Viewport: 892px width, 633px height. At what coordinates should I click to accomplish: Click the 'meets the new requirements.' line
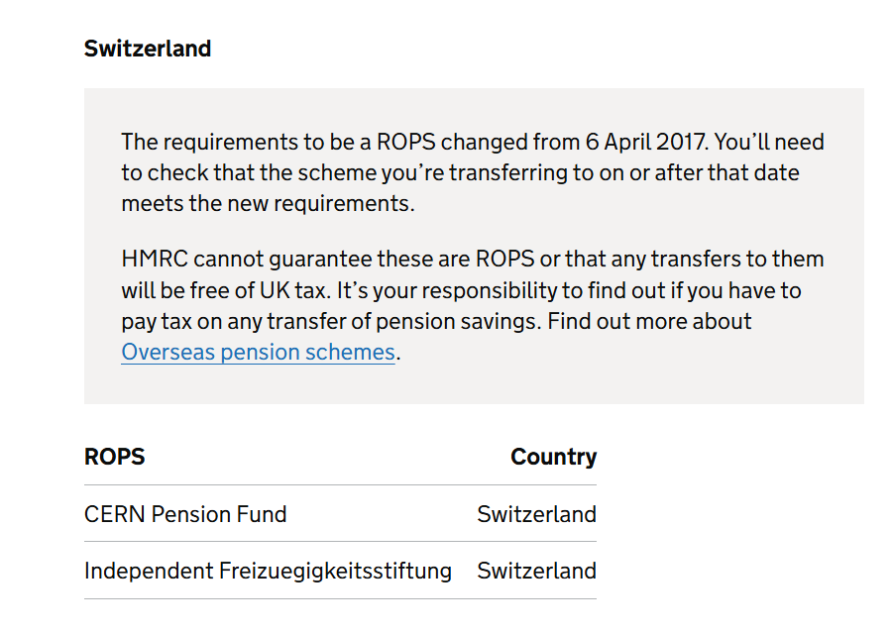pos(268,203)
